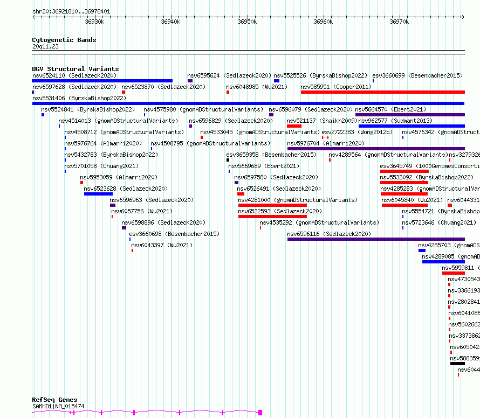Open nsv6595624 (Sedlazeck2020) variant label
Viewport: 480px width, 418px height.
click(229, 75)
